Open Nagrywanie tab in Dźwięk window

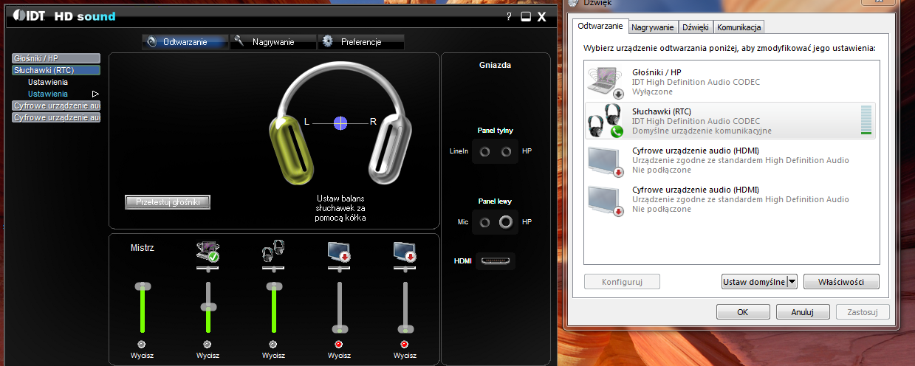(x=653, y=27)
